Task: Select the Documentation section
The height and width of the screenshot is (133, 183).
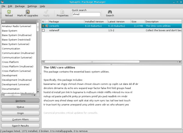Action: pyautogui.click(x=19, y=89)
